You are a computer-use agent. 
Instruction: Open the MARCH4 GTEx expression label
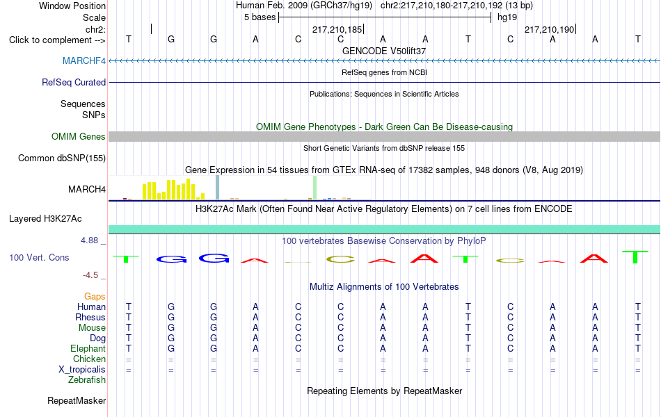pyautogui.click(x=87, y=189)
